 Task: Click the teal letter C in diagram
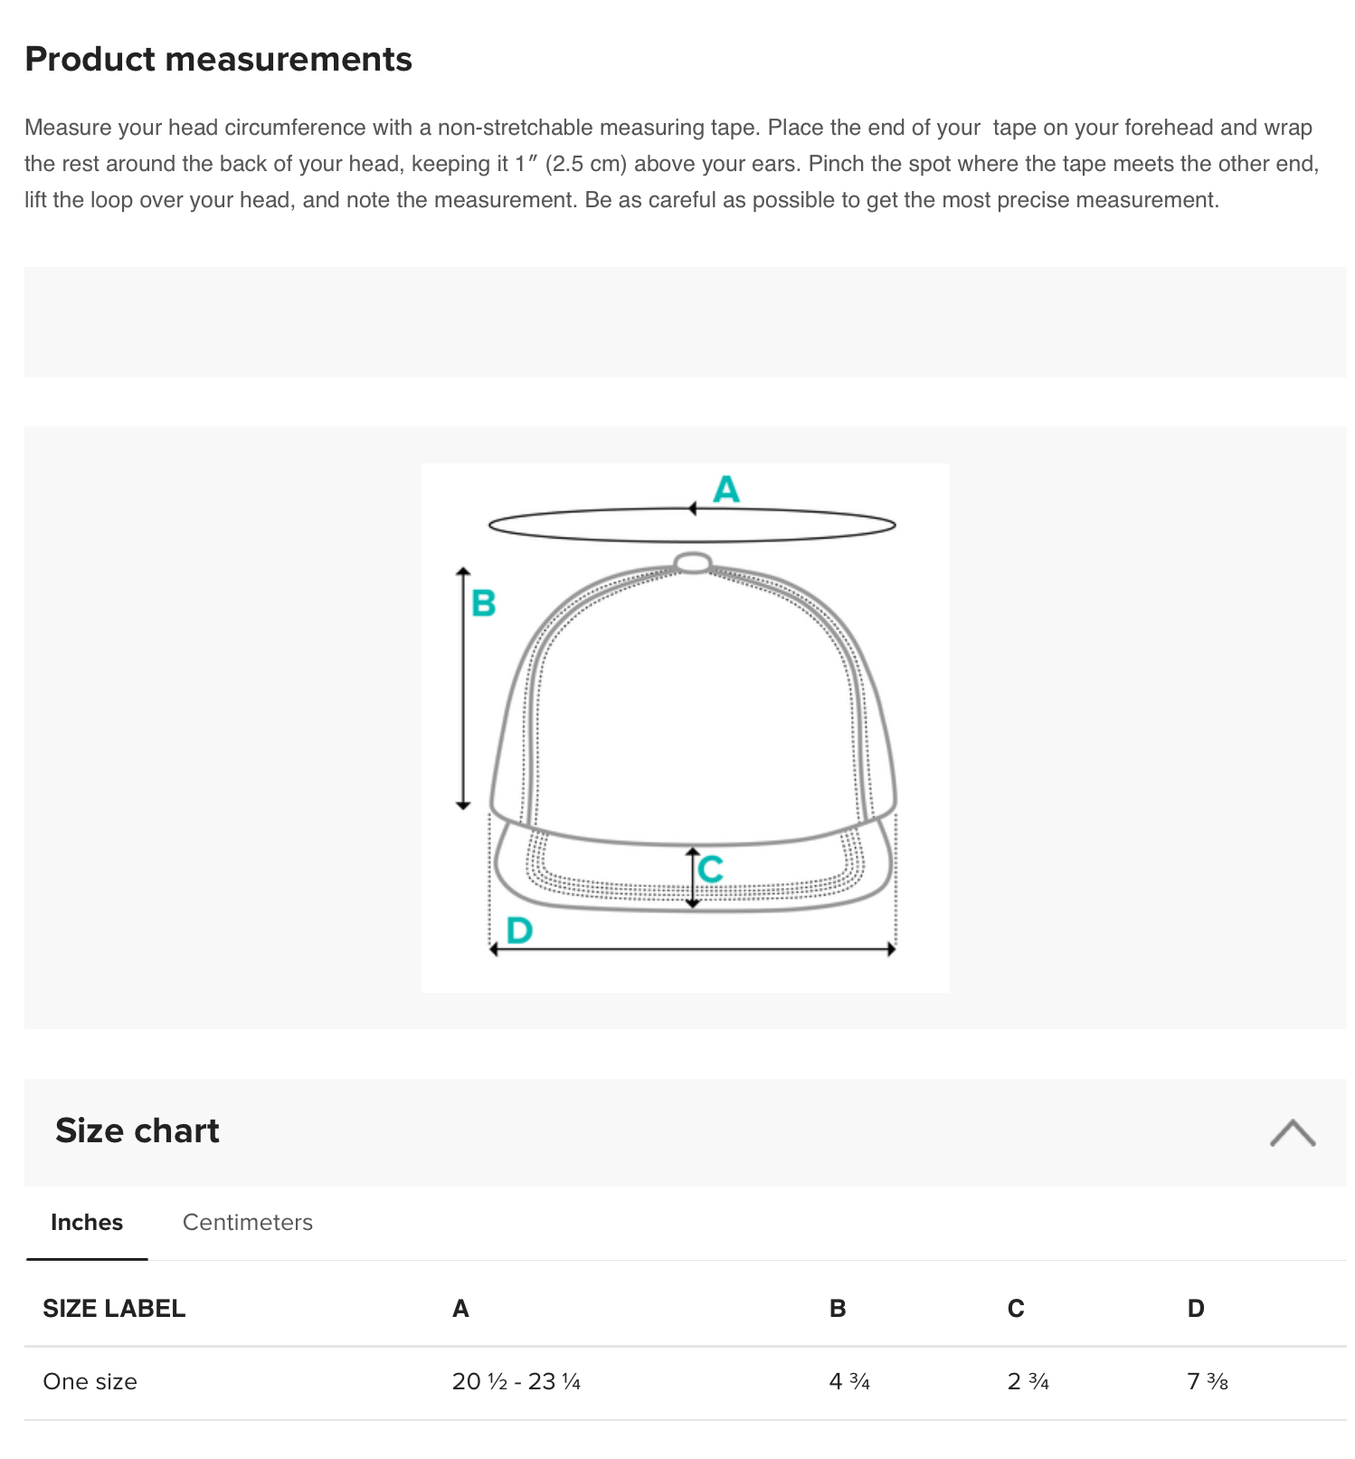click(x=711, y=869)
